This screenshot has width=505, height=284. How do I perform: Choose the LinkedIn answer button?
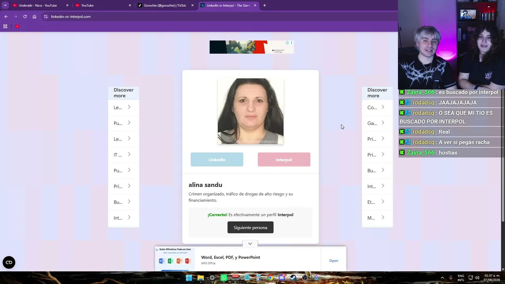click(x=217, y=160)
